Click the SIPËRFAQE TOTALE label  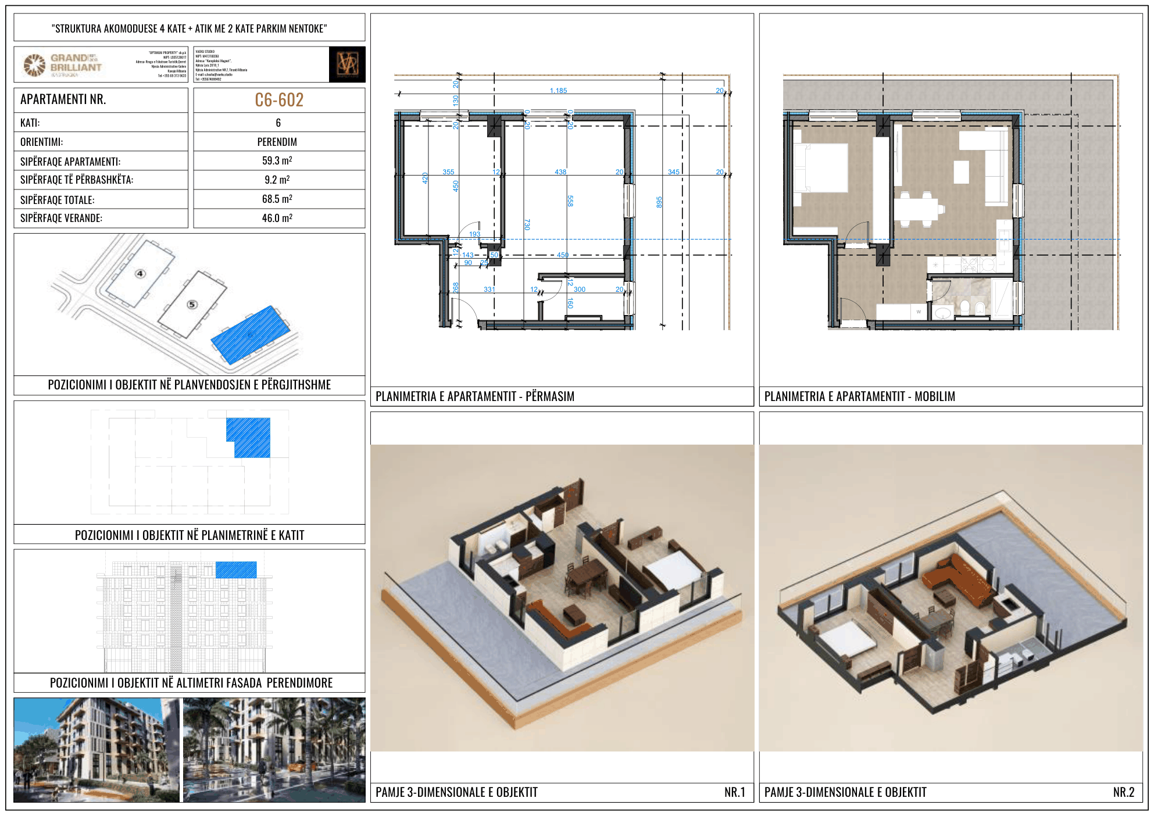click(57, 200)
